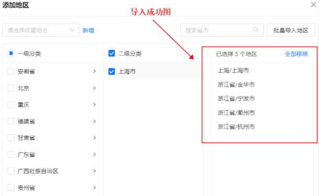
Task: Expand 广东省 with its chevron arrow
Action: click(94, 154)
